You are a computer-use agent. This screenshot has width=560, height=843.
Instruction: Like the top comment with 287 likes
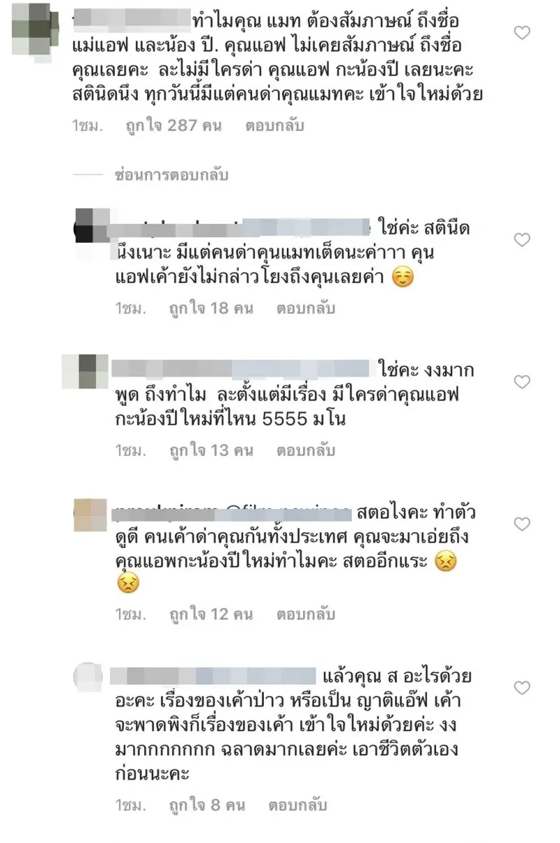[522, 32]
